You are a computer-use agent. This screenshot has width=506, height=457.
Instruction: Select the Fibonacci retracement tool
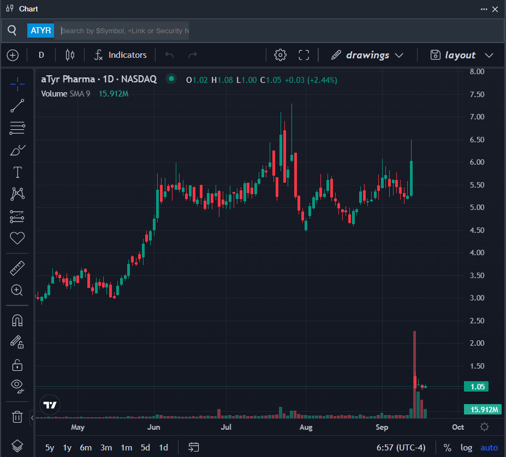pyautogui.click(x=17, y=128)
